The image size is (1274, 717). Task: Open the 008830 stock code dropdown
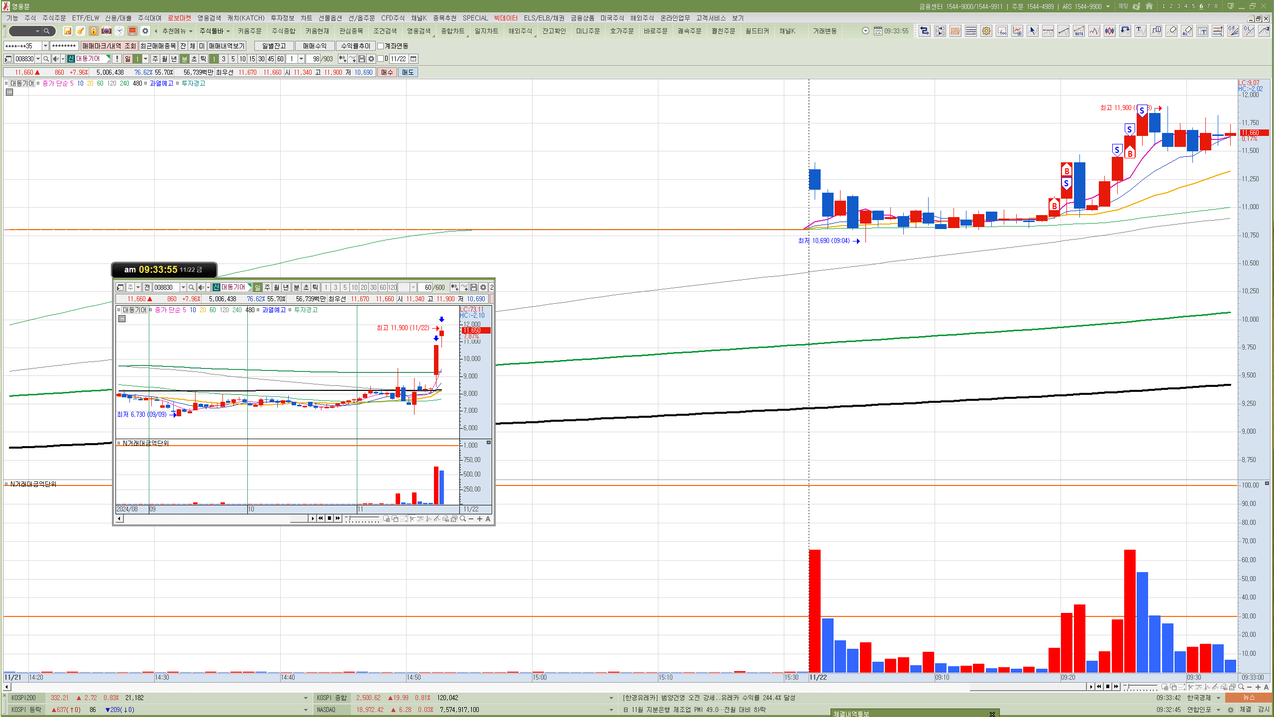pyautogui.click(x=38, y=59)
